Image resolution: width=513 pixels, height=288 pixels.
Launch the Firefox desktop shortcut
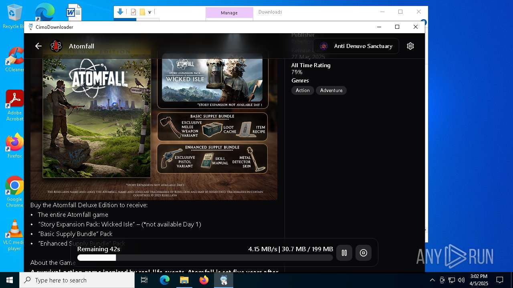pos(14,146)
